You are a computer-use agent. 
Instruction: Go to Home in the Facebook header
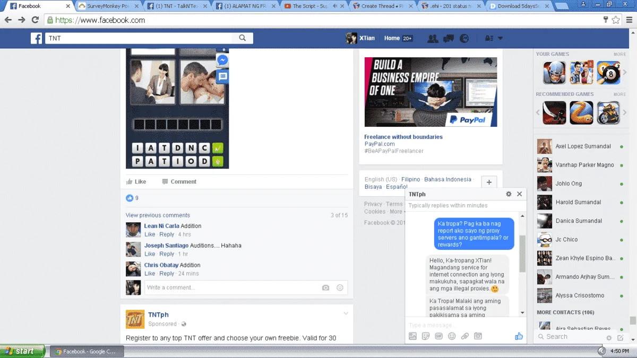click(392, 38)
